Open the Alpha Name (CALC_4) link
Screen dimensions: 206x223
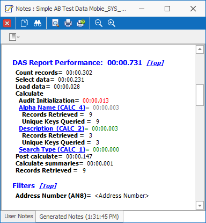(x=52, y=107)
